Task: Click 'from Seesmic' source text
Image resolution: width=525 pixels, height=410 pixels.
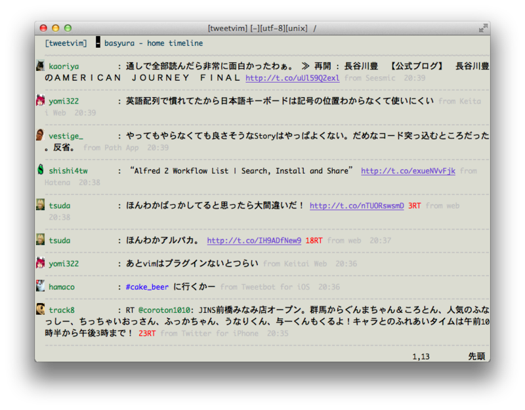Action: coord(369,78)
